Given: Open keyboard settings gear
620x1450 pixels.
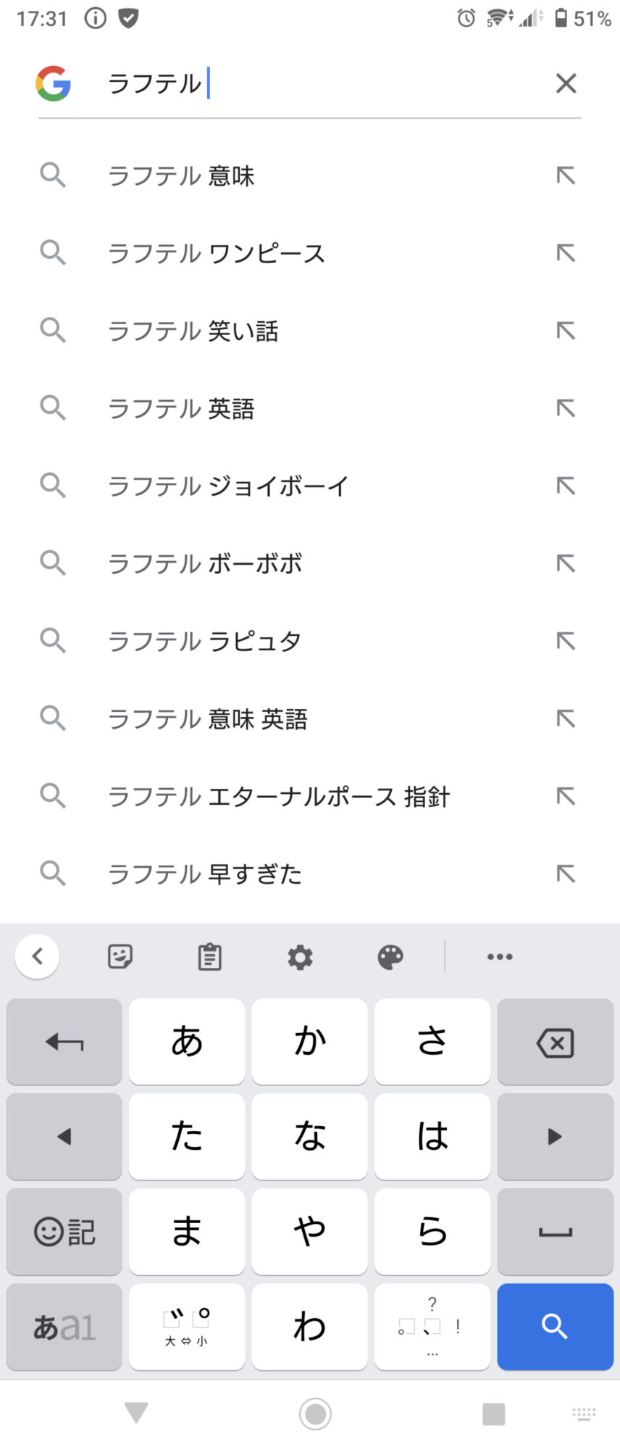Looking at the screenshot, I should 300,957.
